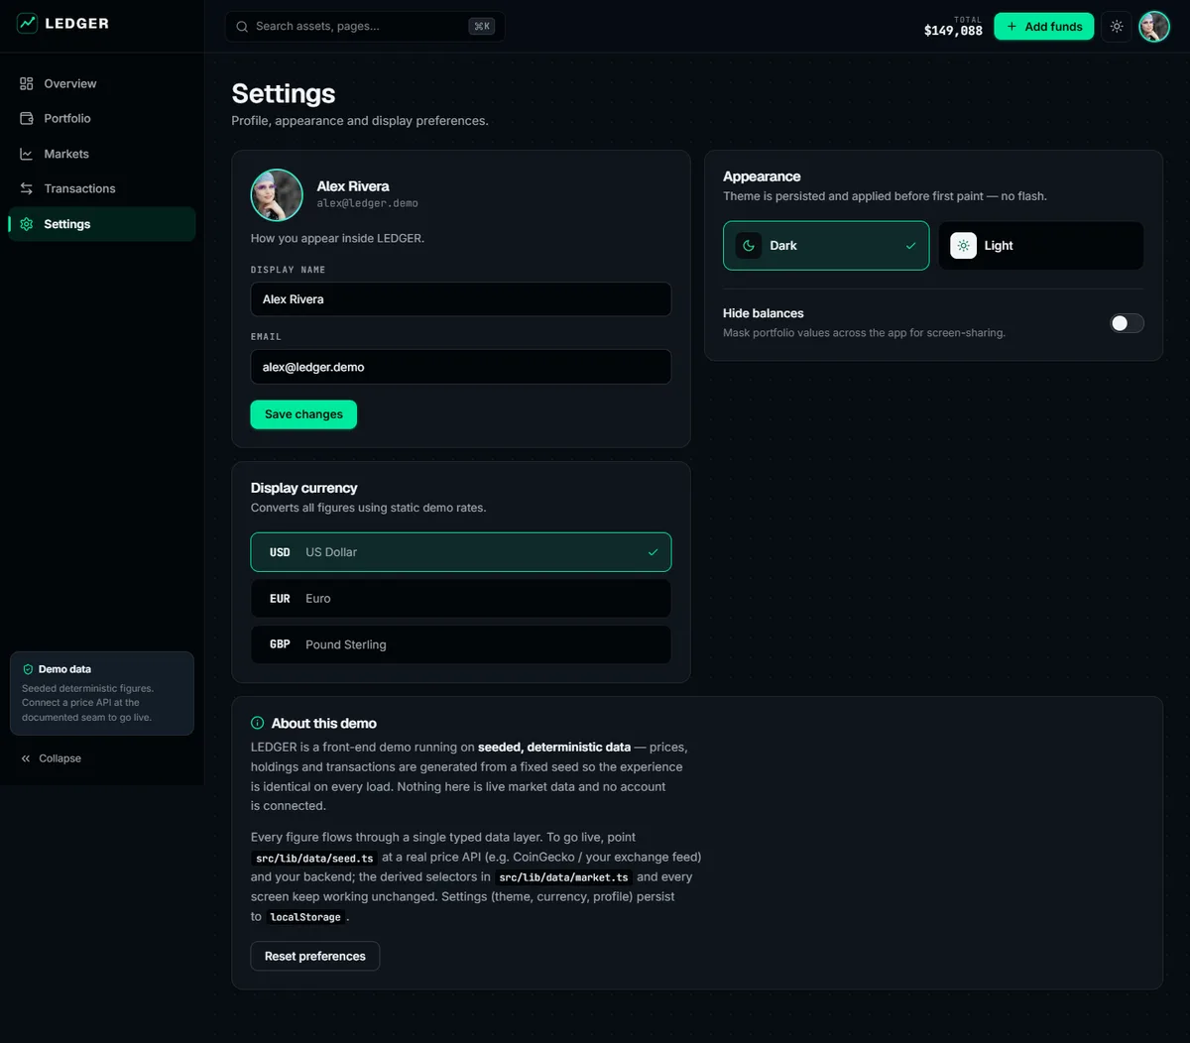The image size is (1190, 1043).
Task: Select the Dark theme option
Action: click(x=826, y=246)
